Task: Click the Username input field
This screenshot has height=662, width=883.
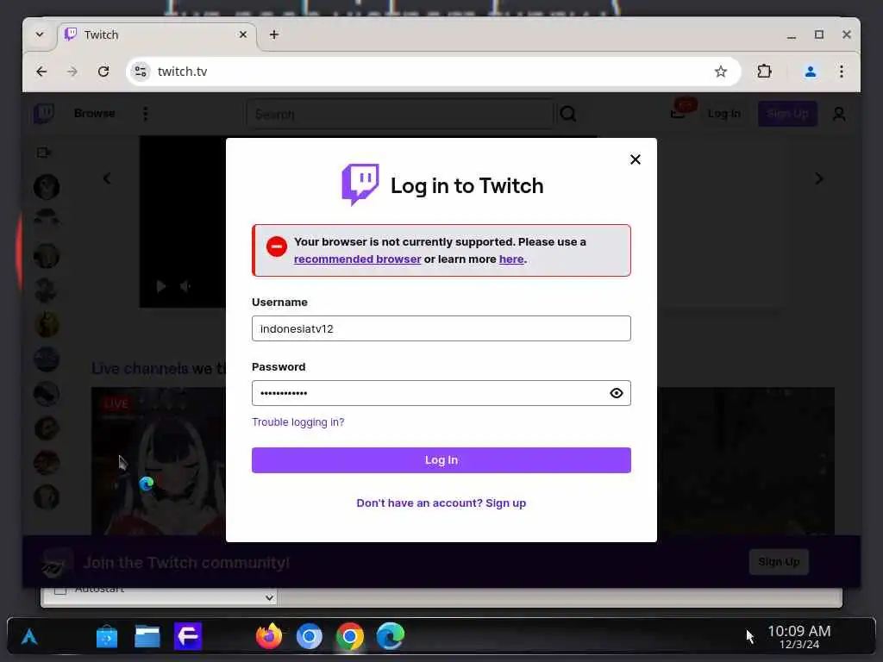Action: click(x=441, y=328)
